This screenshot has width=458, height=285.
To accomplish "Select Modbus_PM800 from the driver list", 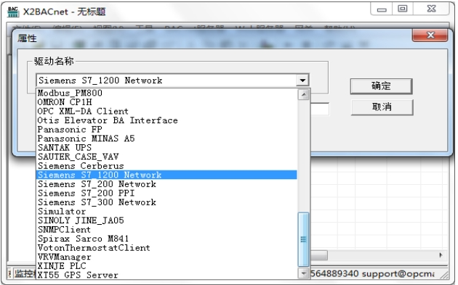I will [x=166, y=93].
